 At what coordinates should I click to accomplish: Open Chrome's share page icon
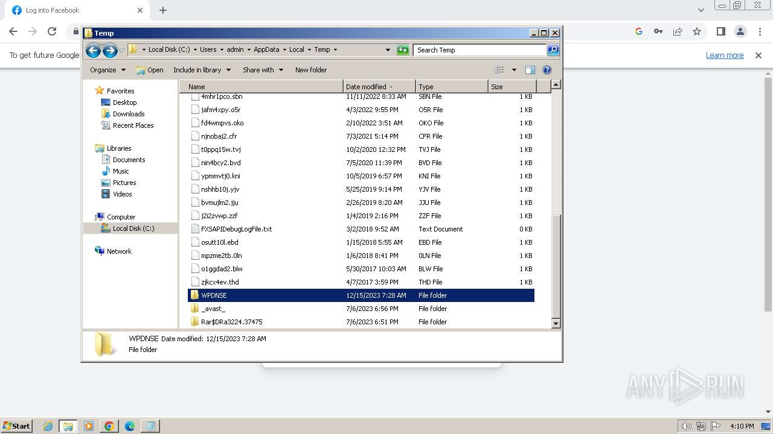(678, 31)
